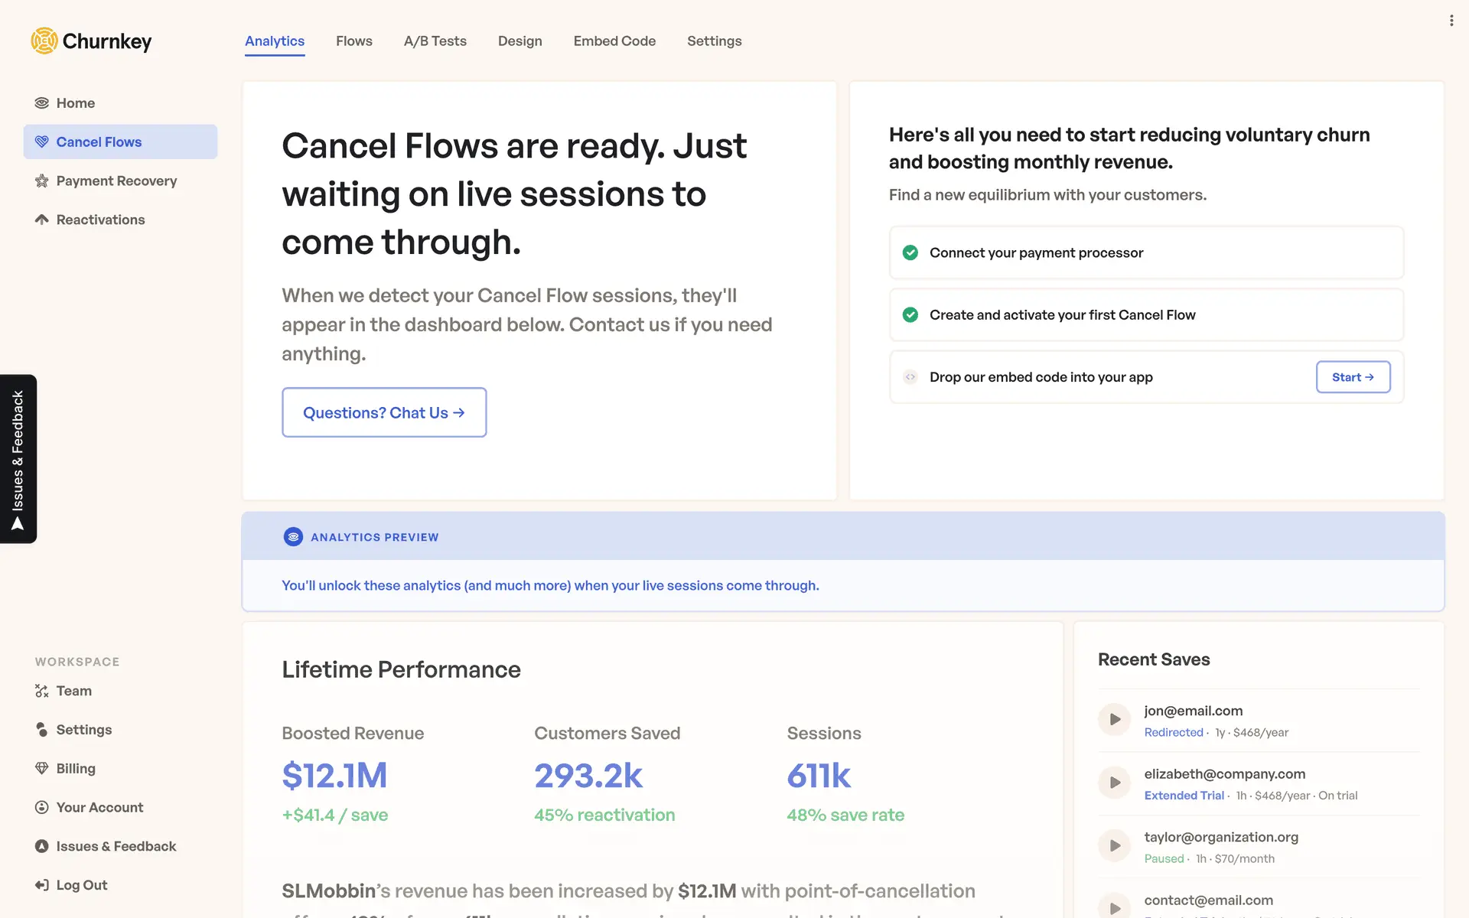Switch to the Flows tab
The height and width of the screenshot is (918, 1469).
353,41
